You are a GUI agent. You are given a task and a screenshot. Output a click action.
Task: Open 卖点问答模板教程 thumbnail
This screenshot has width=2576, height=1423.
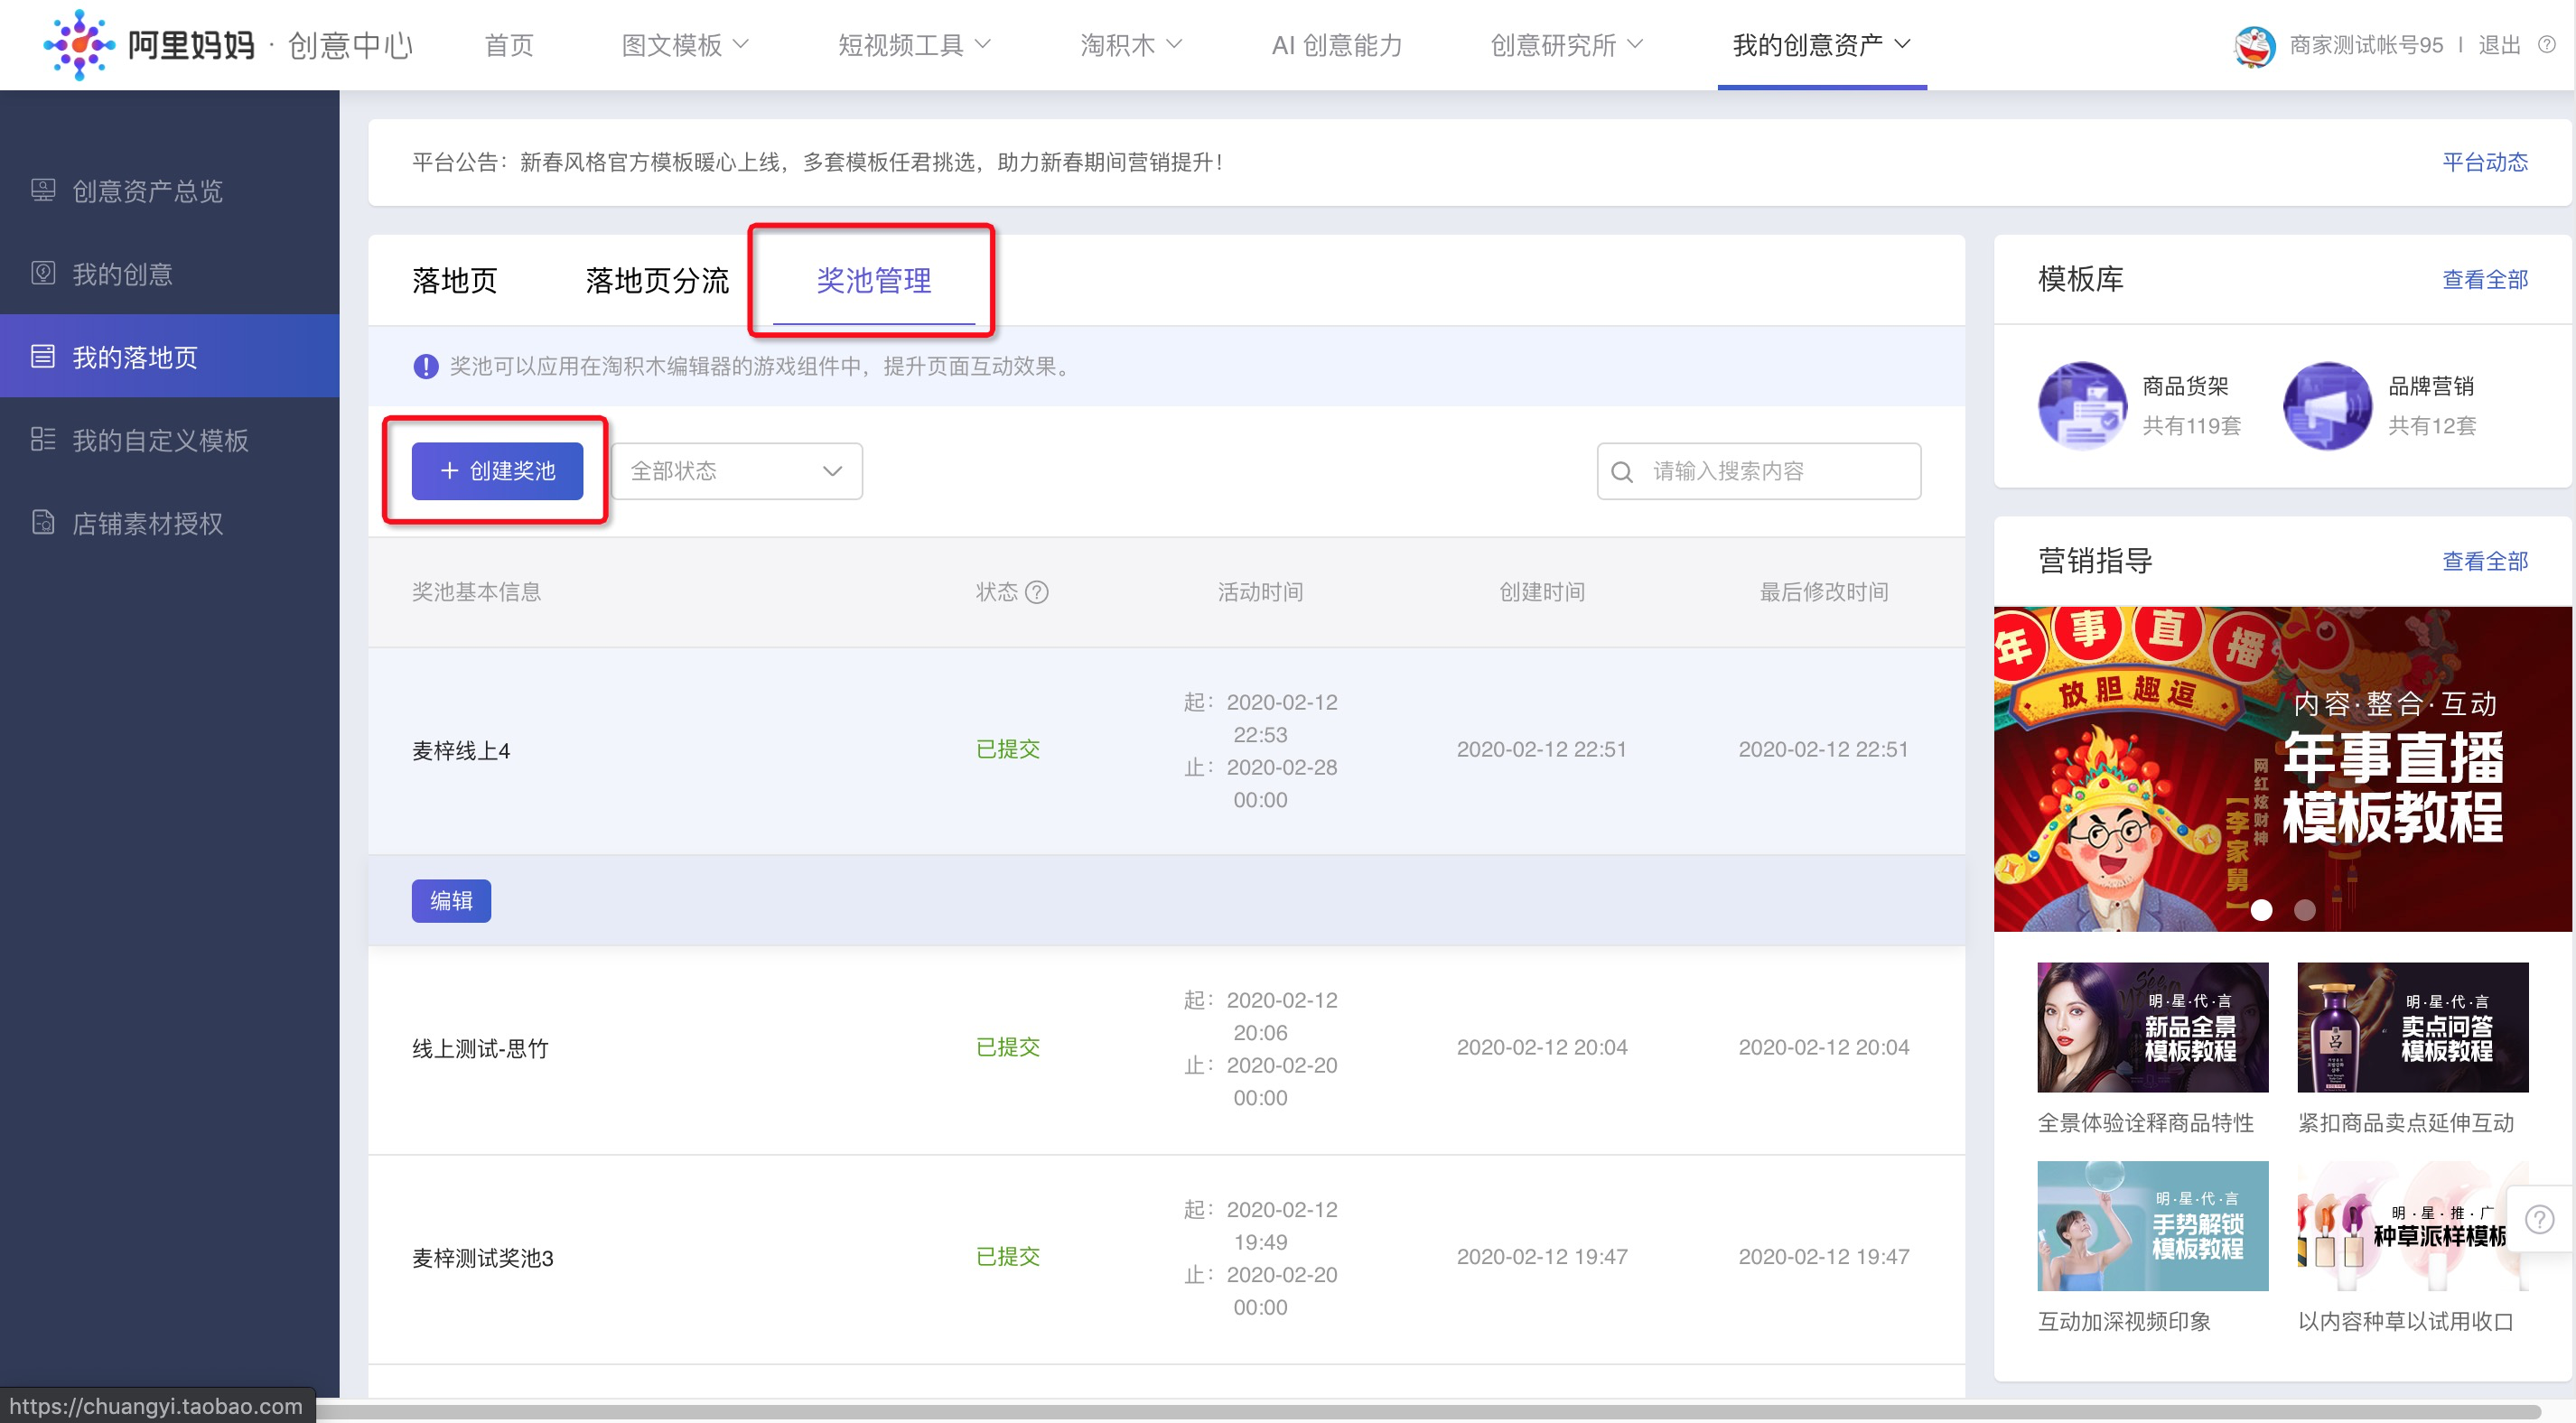click(2413, 1027)
